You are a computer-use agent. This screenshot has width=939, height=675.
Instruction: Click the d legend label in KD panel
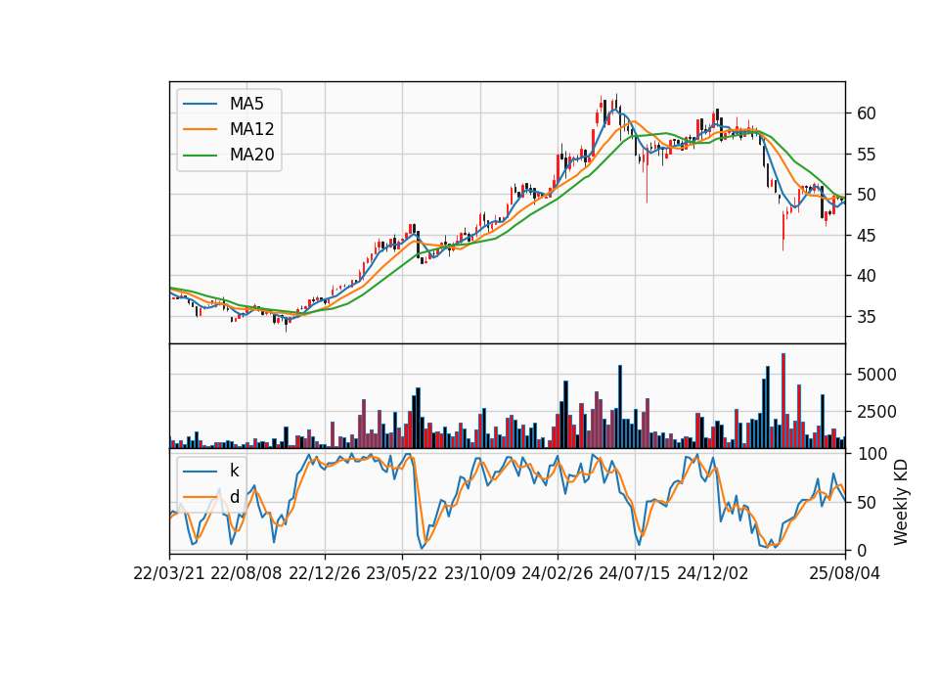point(235,497)
